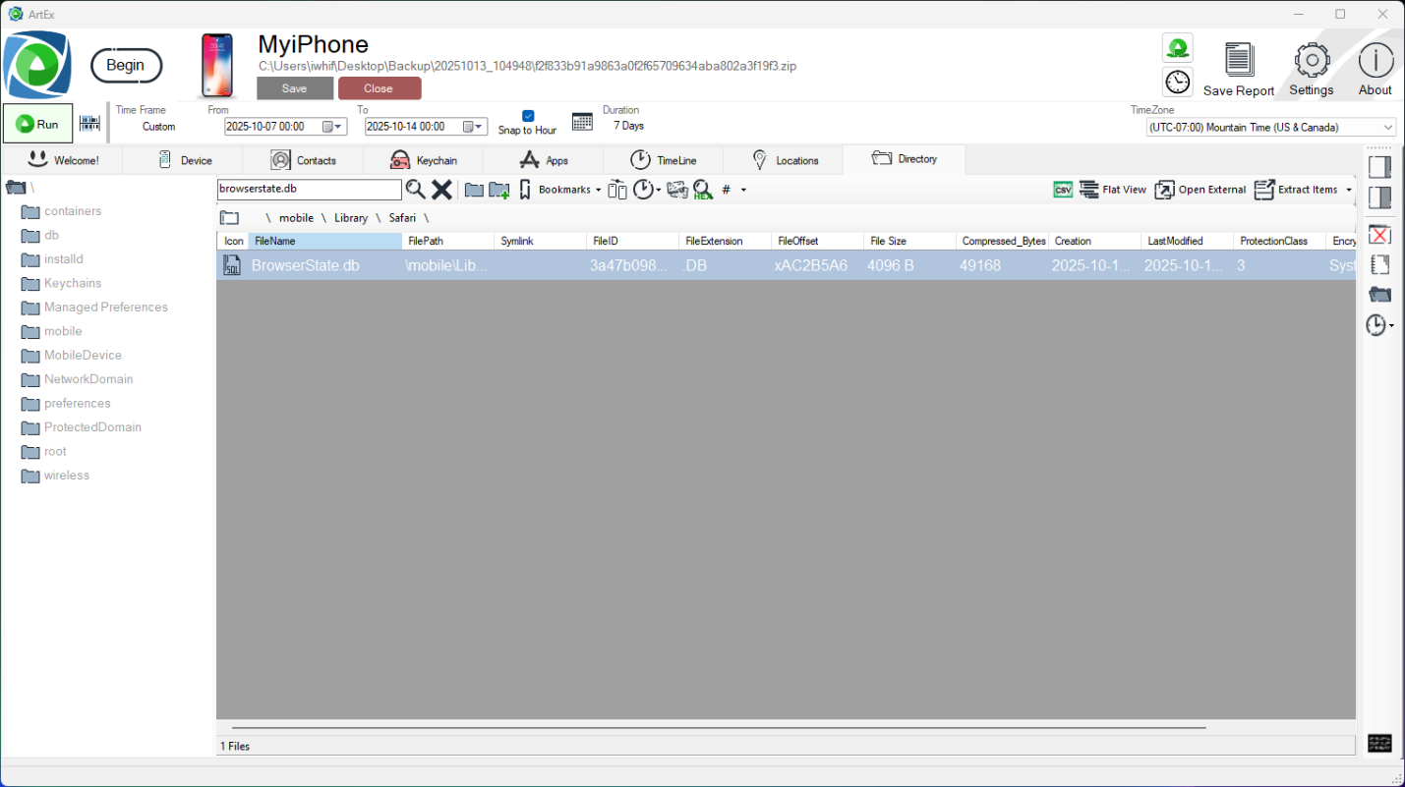Screen dimensions: 1405x787
Task: Uncheck the Snap to Hour checkbox
Action: coord(528,116)
